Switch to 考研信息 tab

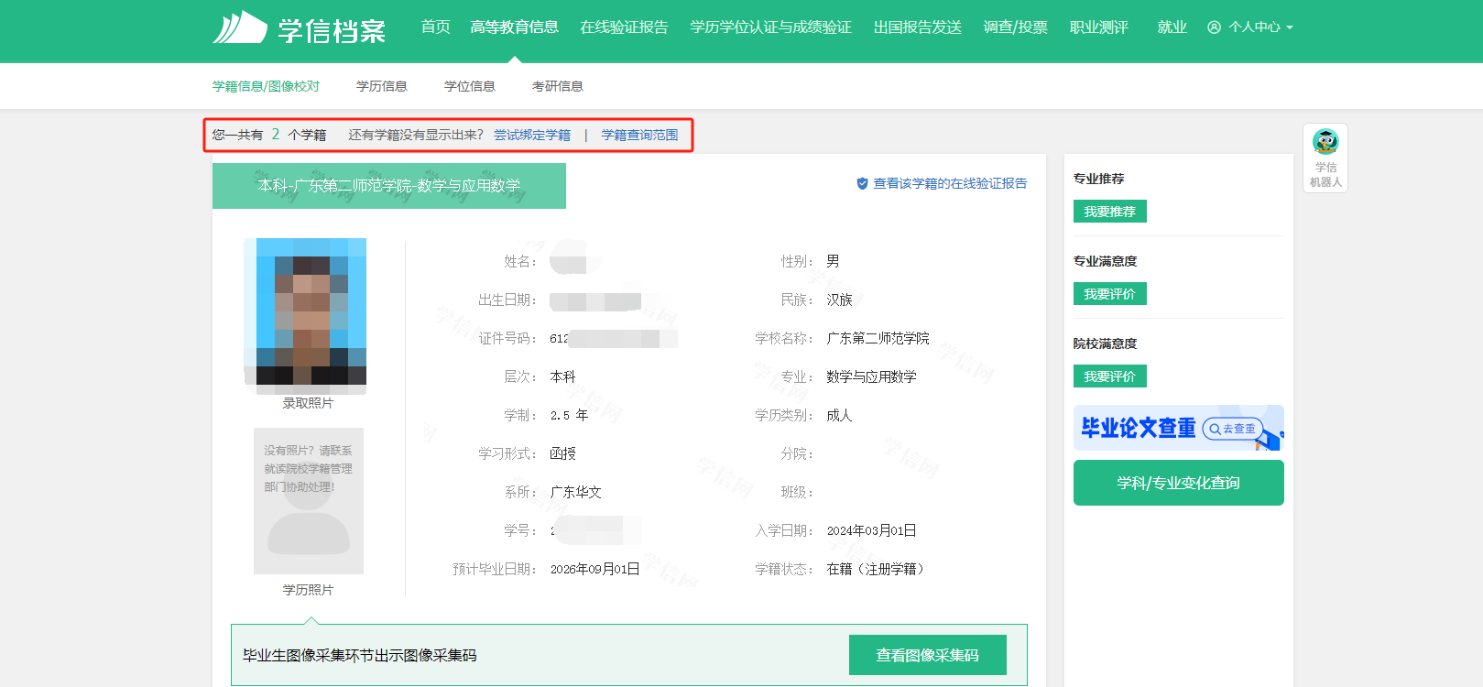point(558,86)
